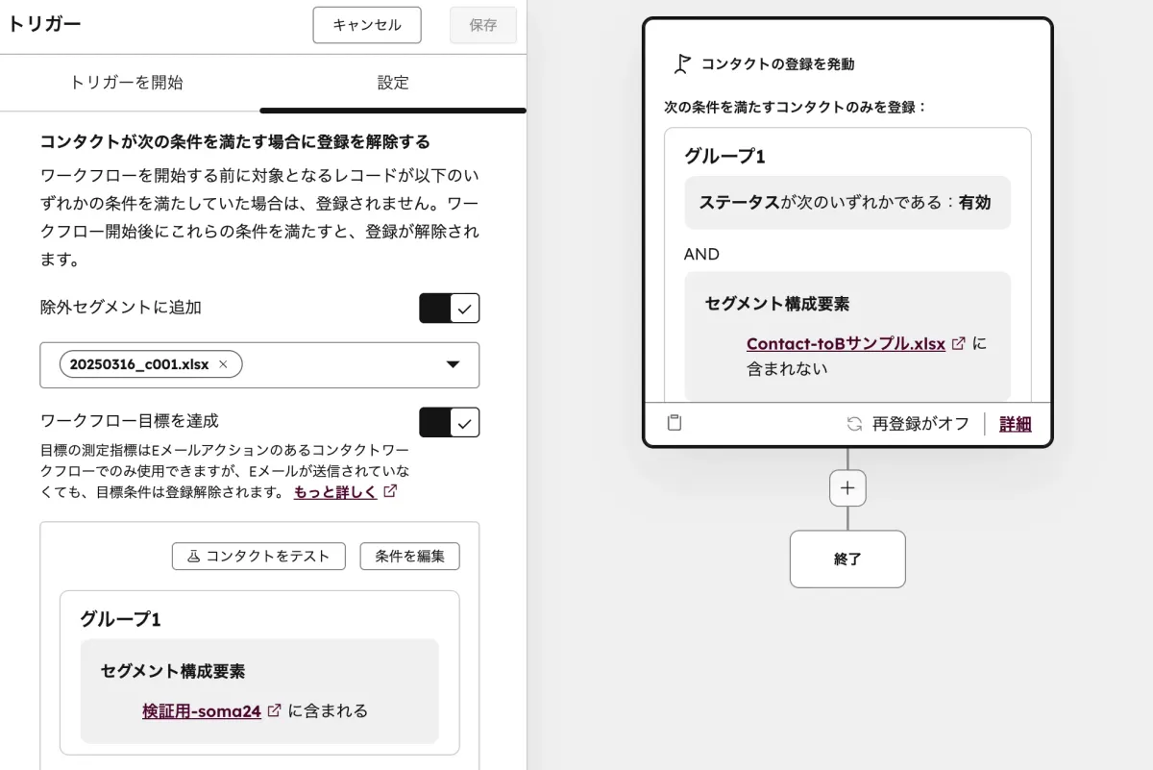
Task: Click the test flask icon in コンタクトをテスト button
Action: tap(194, 556)
